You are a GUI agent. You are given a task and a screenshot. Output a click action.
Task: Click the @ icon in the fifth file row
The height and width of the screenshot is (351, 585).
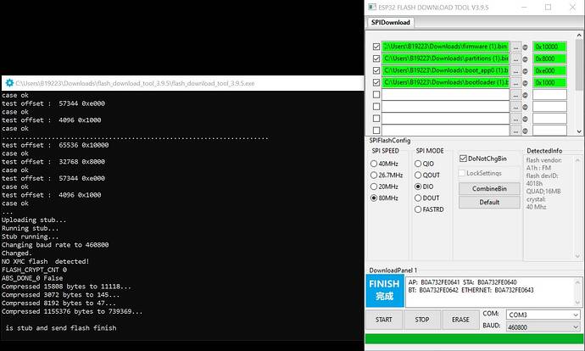point(525,95)
